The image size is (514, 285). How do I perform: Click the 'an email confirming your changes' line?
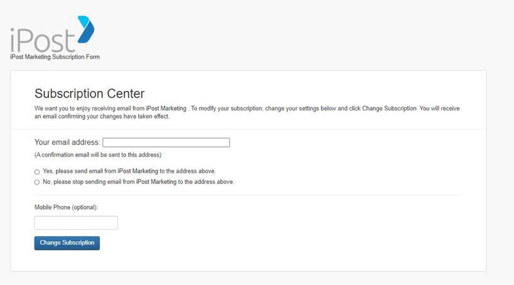pyautogui.click(x=102, y=116)
